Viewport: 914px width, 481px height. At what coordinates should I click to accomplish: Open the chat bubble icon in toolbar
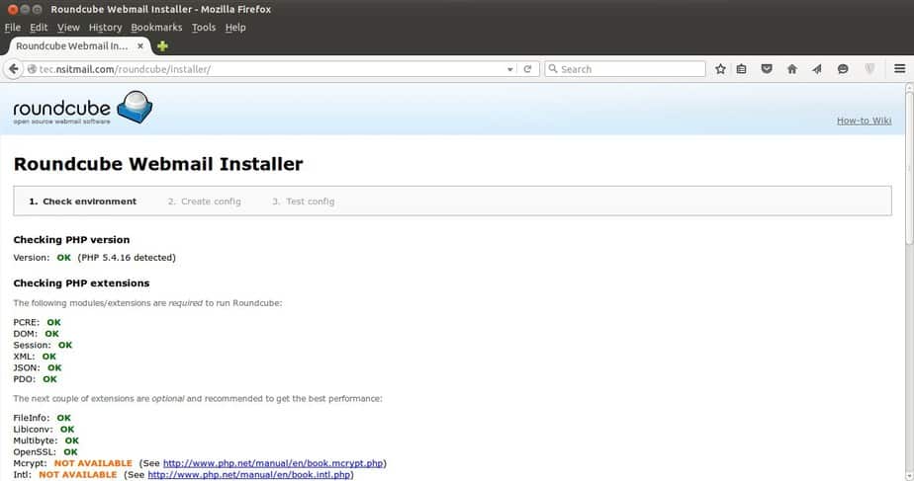843,69
